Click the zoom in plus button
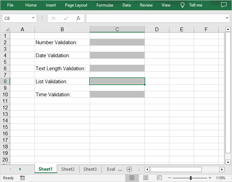The image size is (232, 182). 210,178
